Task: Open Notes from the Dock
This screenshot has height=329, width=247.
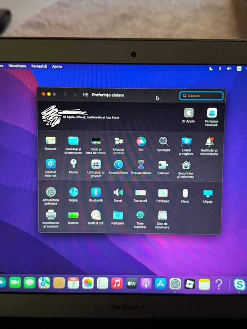Action: pyautogui.click(x=204, y=284)
